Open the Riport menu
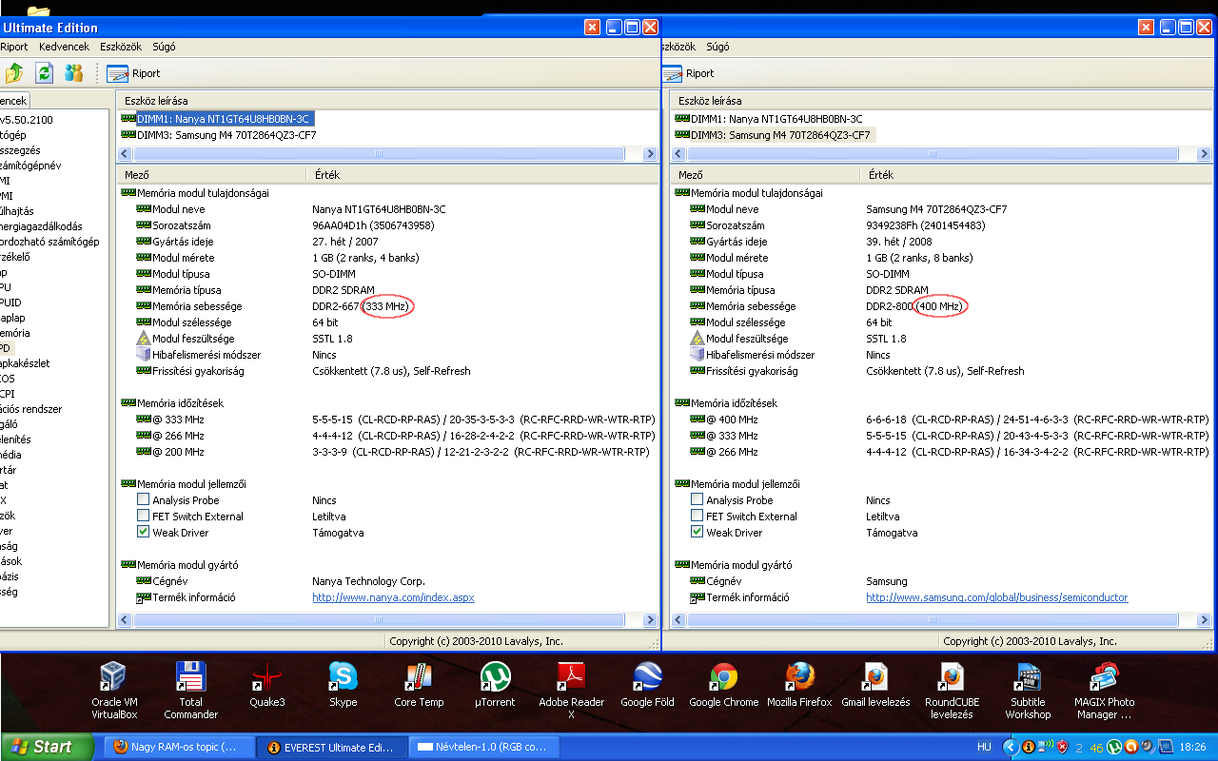1218x761 pixels. [x=13, y=46]
